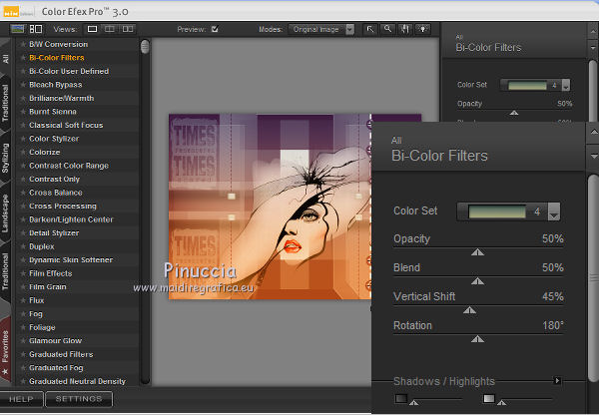This screenshot has height=415, width=599.
Task: Click the Nik Software logo icon
Action: [11, 11]
